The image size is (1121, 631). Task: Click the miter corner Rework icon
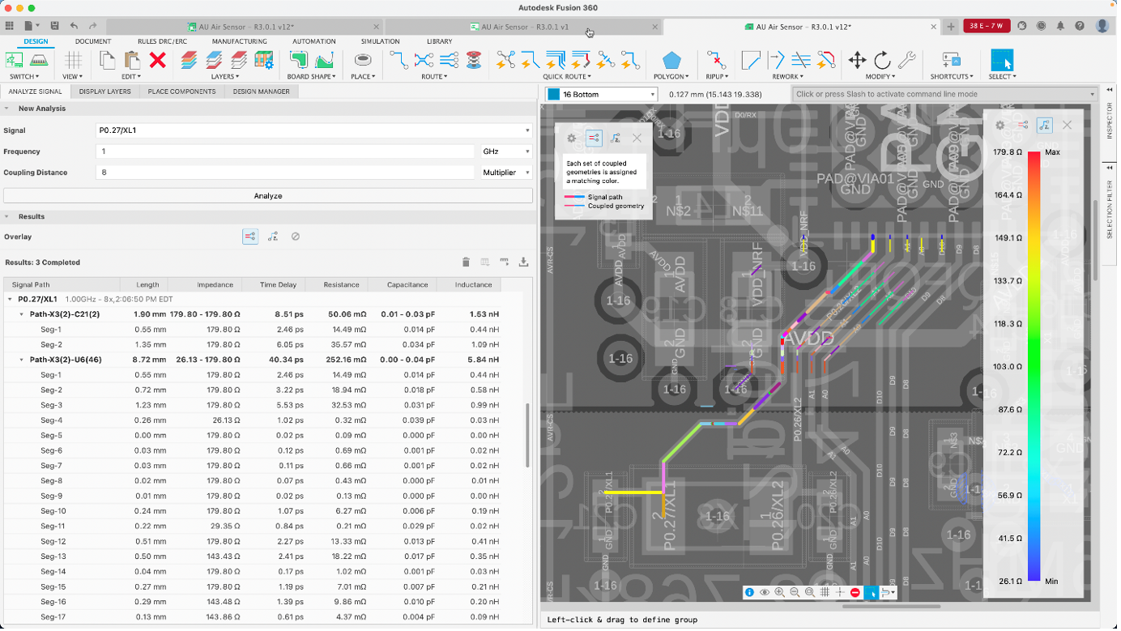(751, 60)
